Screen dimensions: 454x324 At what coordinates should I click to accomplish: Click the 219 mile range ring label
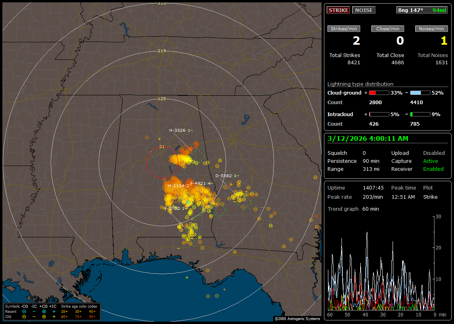click(x=162, y=51)
